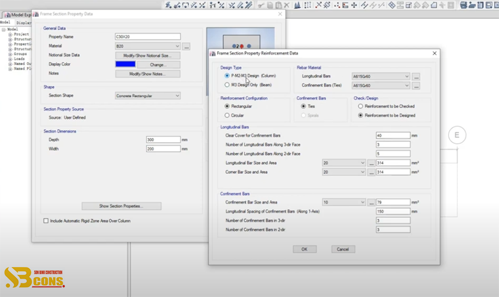Image resolution: width=499 pixels, height=297 pixels.
Task: Click ellipsis button beside Confinement Bar Size
Action: pos(371,203)
